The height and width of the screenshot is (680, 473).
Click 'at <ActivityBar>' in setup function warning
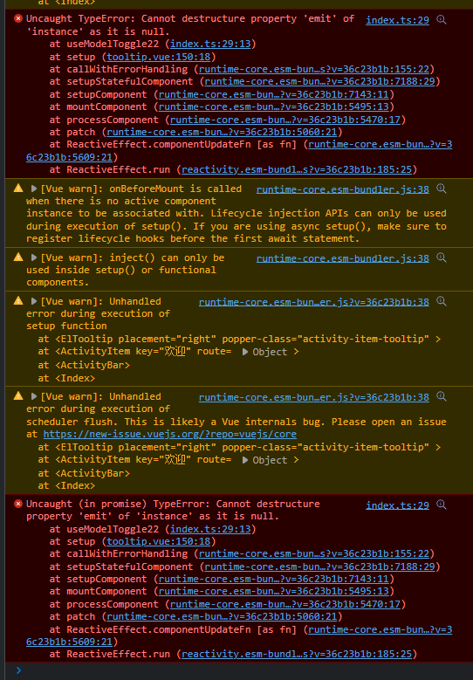[84, 365]
